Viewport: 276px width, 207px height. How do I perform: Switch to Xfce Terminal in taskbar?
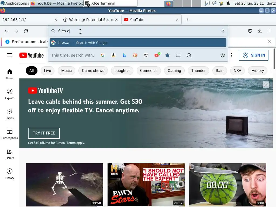[x=111, y=3]
